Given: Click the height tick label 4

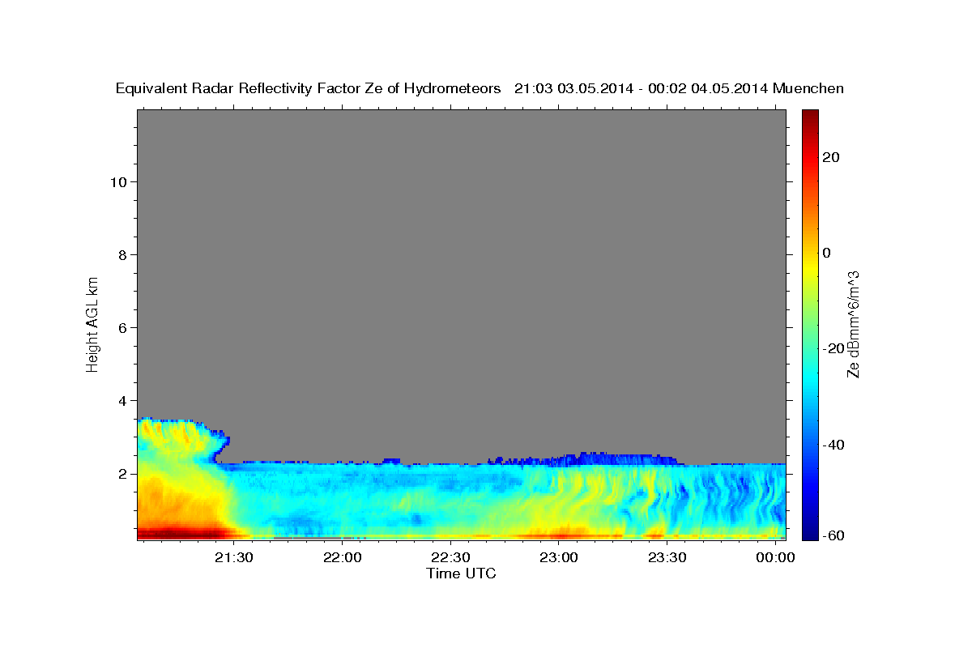Looking at the screenshot, I should tap(122, 400).
